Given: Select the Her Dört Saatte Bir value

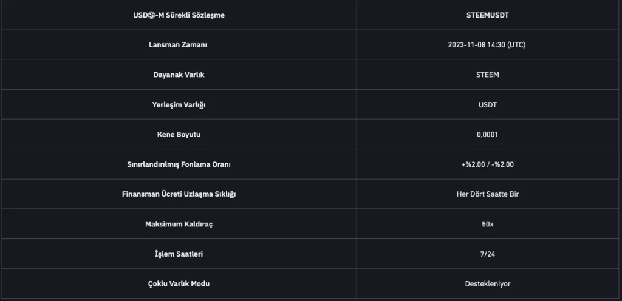Looking at the screenshot, I should (487, 194).
